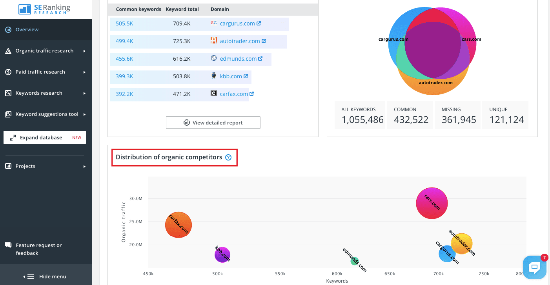Click external link icon beside cargurus.com
This screenshot has width=550, height=285.
(259, 23)
